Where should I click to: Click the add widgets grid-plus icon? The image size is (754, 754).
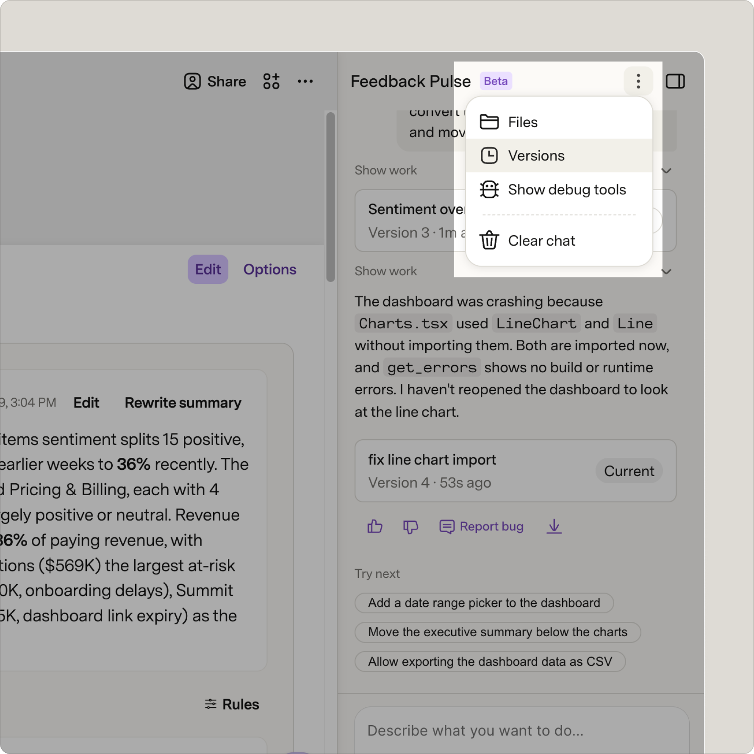coord(271,81)
